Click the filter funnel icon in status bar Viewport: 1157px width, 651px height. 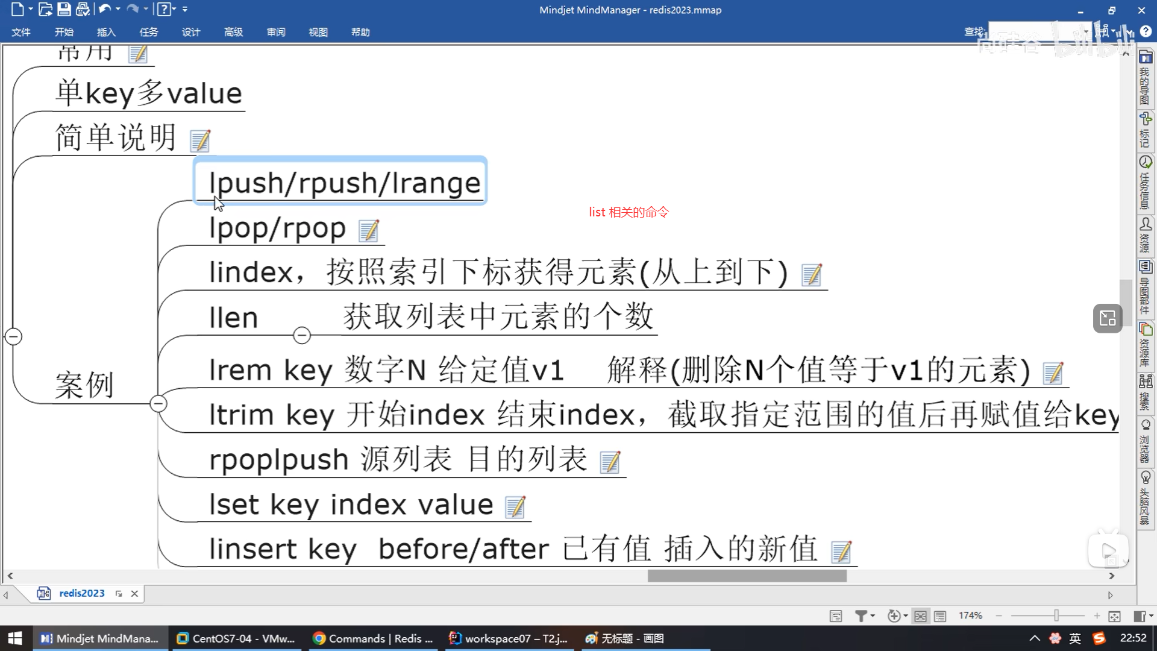[x=861, y=615]
